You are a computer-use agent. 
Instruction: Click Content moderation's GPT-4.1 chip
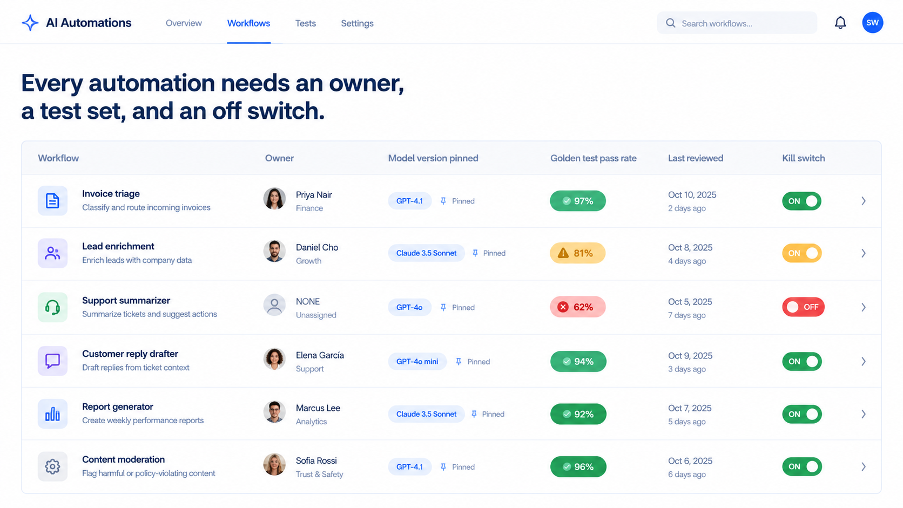(409, 467)
